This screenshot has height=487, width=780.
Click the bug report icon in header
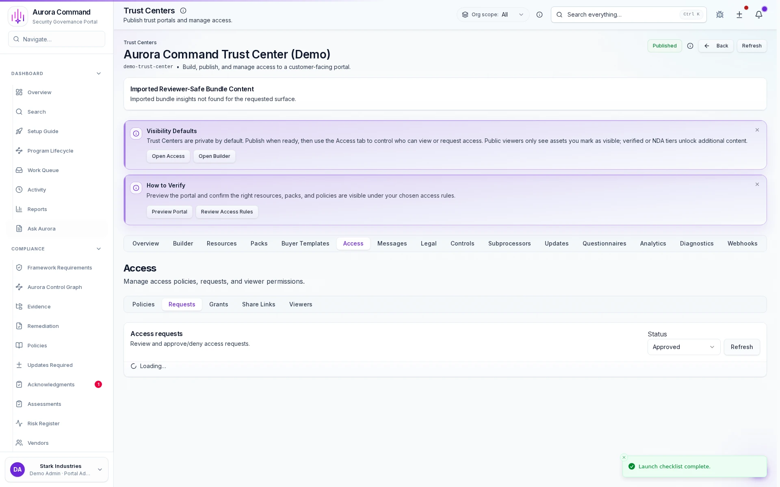point(719,15)
